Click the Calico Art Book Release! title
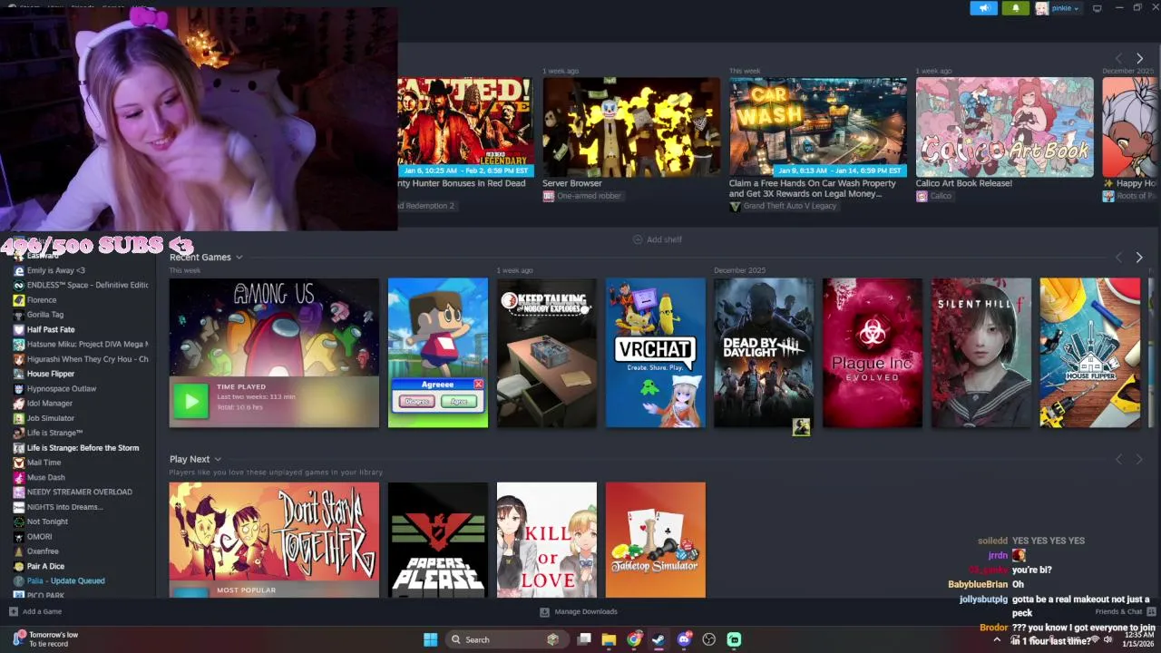 [963, 183]
